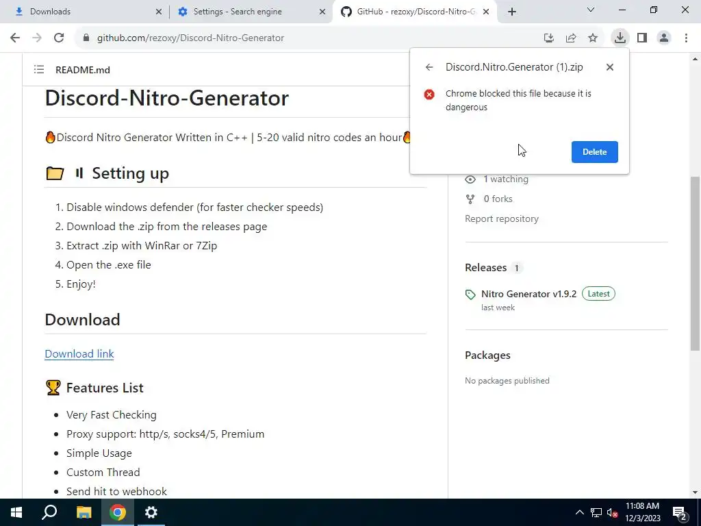The image size is (701, 526).
Task: Go back using browser back arrow
Action: [x=15, y=38]
